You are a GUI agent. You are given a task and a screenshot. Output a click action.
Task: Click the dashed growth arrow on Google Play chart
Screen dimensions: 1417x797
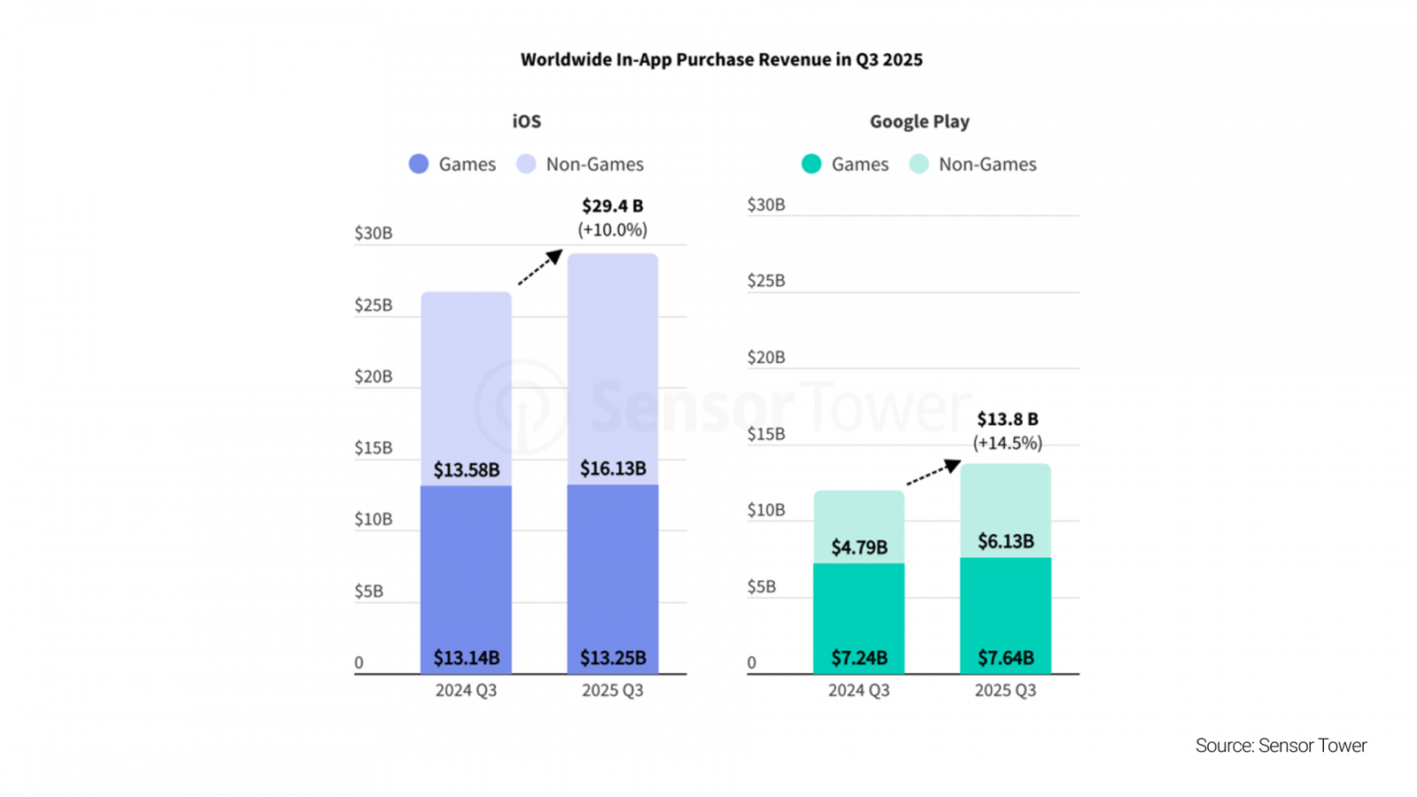(933, 472)
